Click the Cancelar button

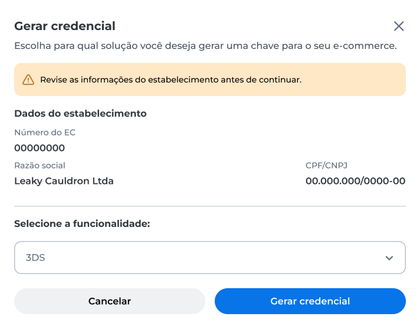click(110, 301)
